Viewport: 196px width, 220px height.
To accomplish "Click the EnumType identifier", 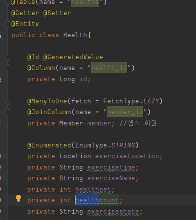I will 91,145.
